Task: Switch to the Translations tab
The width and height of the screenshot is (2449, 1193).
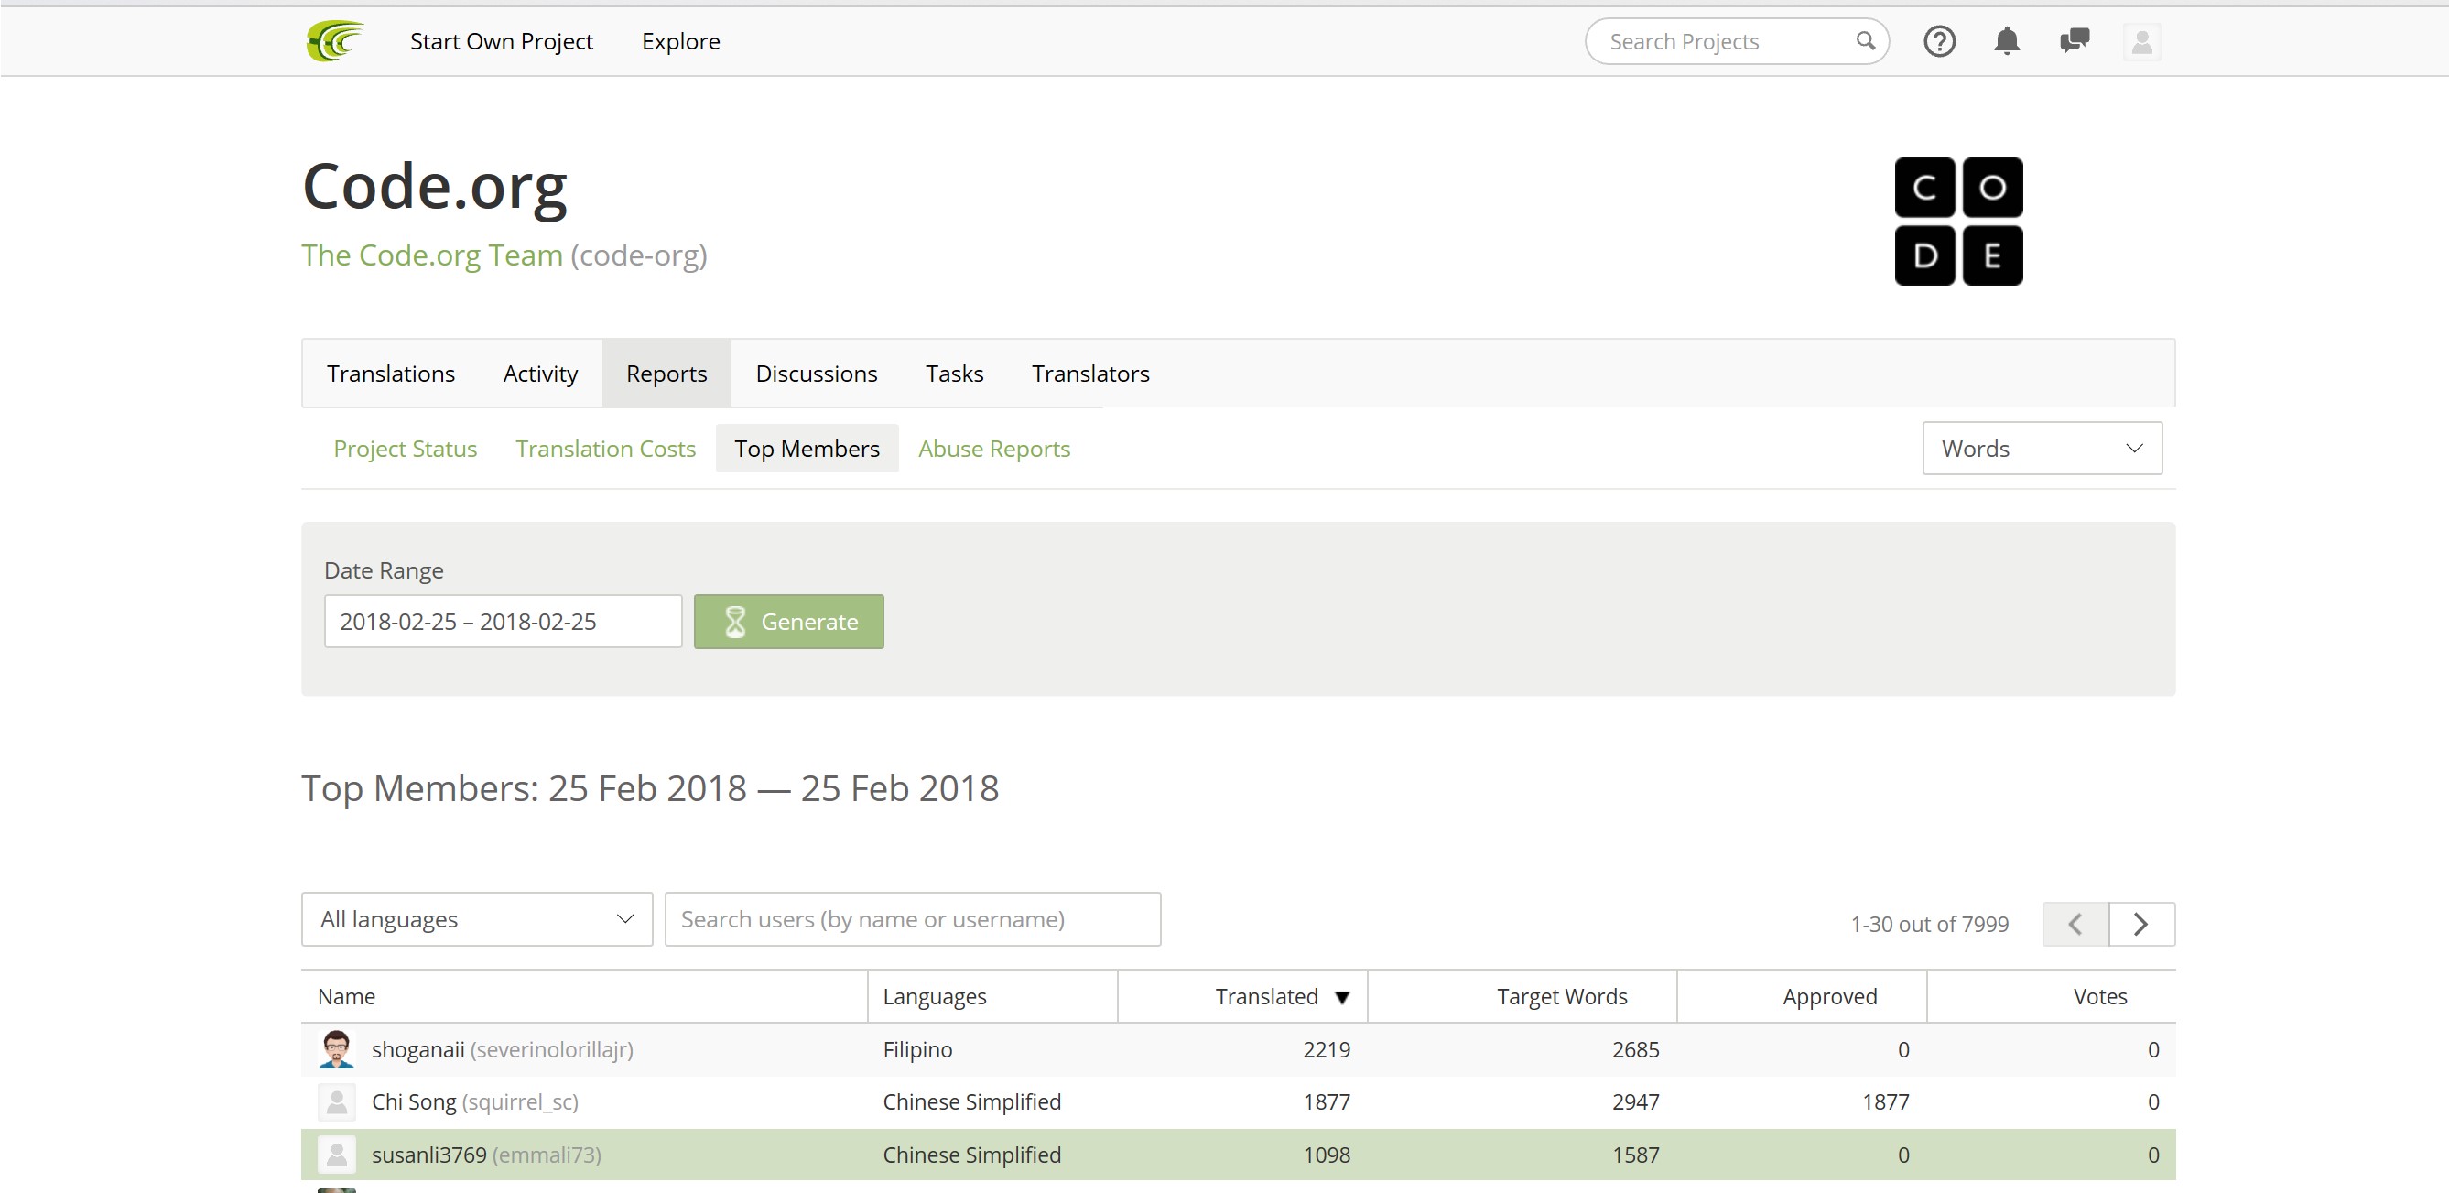Action: pyautogui.click(x=391, y=374)
